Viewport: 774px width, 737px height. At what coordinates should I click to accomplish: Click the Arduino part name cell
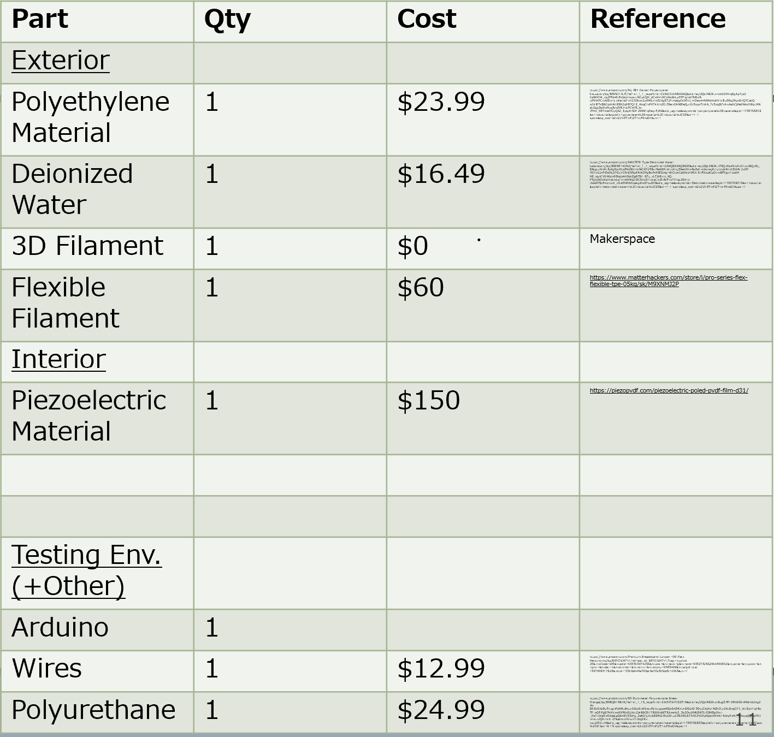pos(97,630)
